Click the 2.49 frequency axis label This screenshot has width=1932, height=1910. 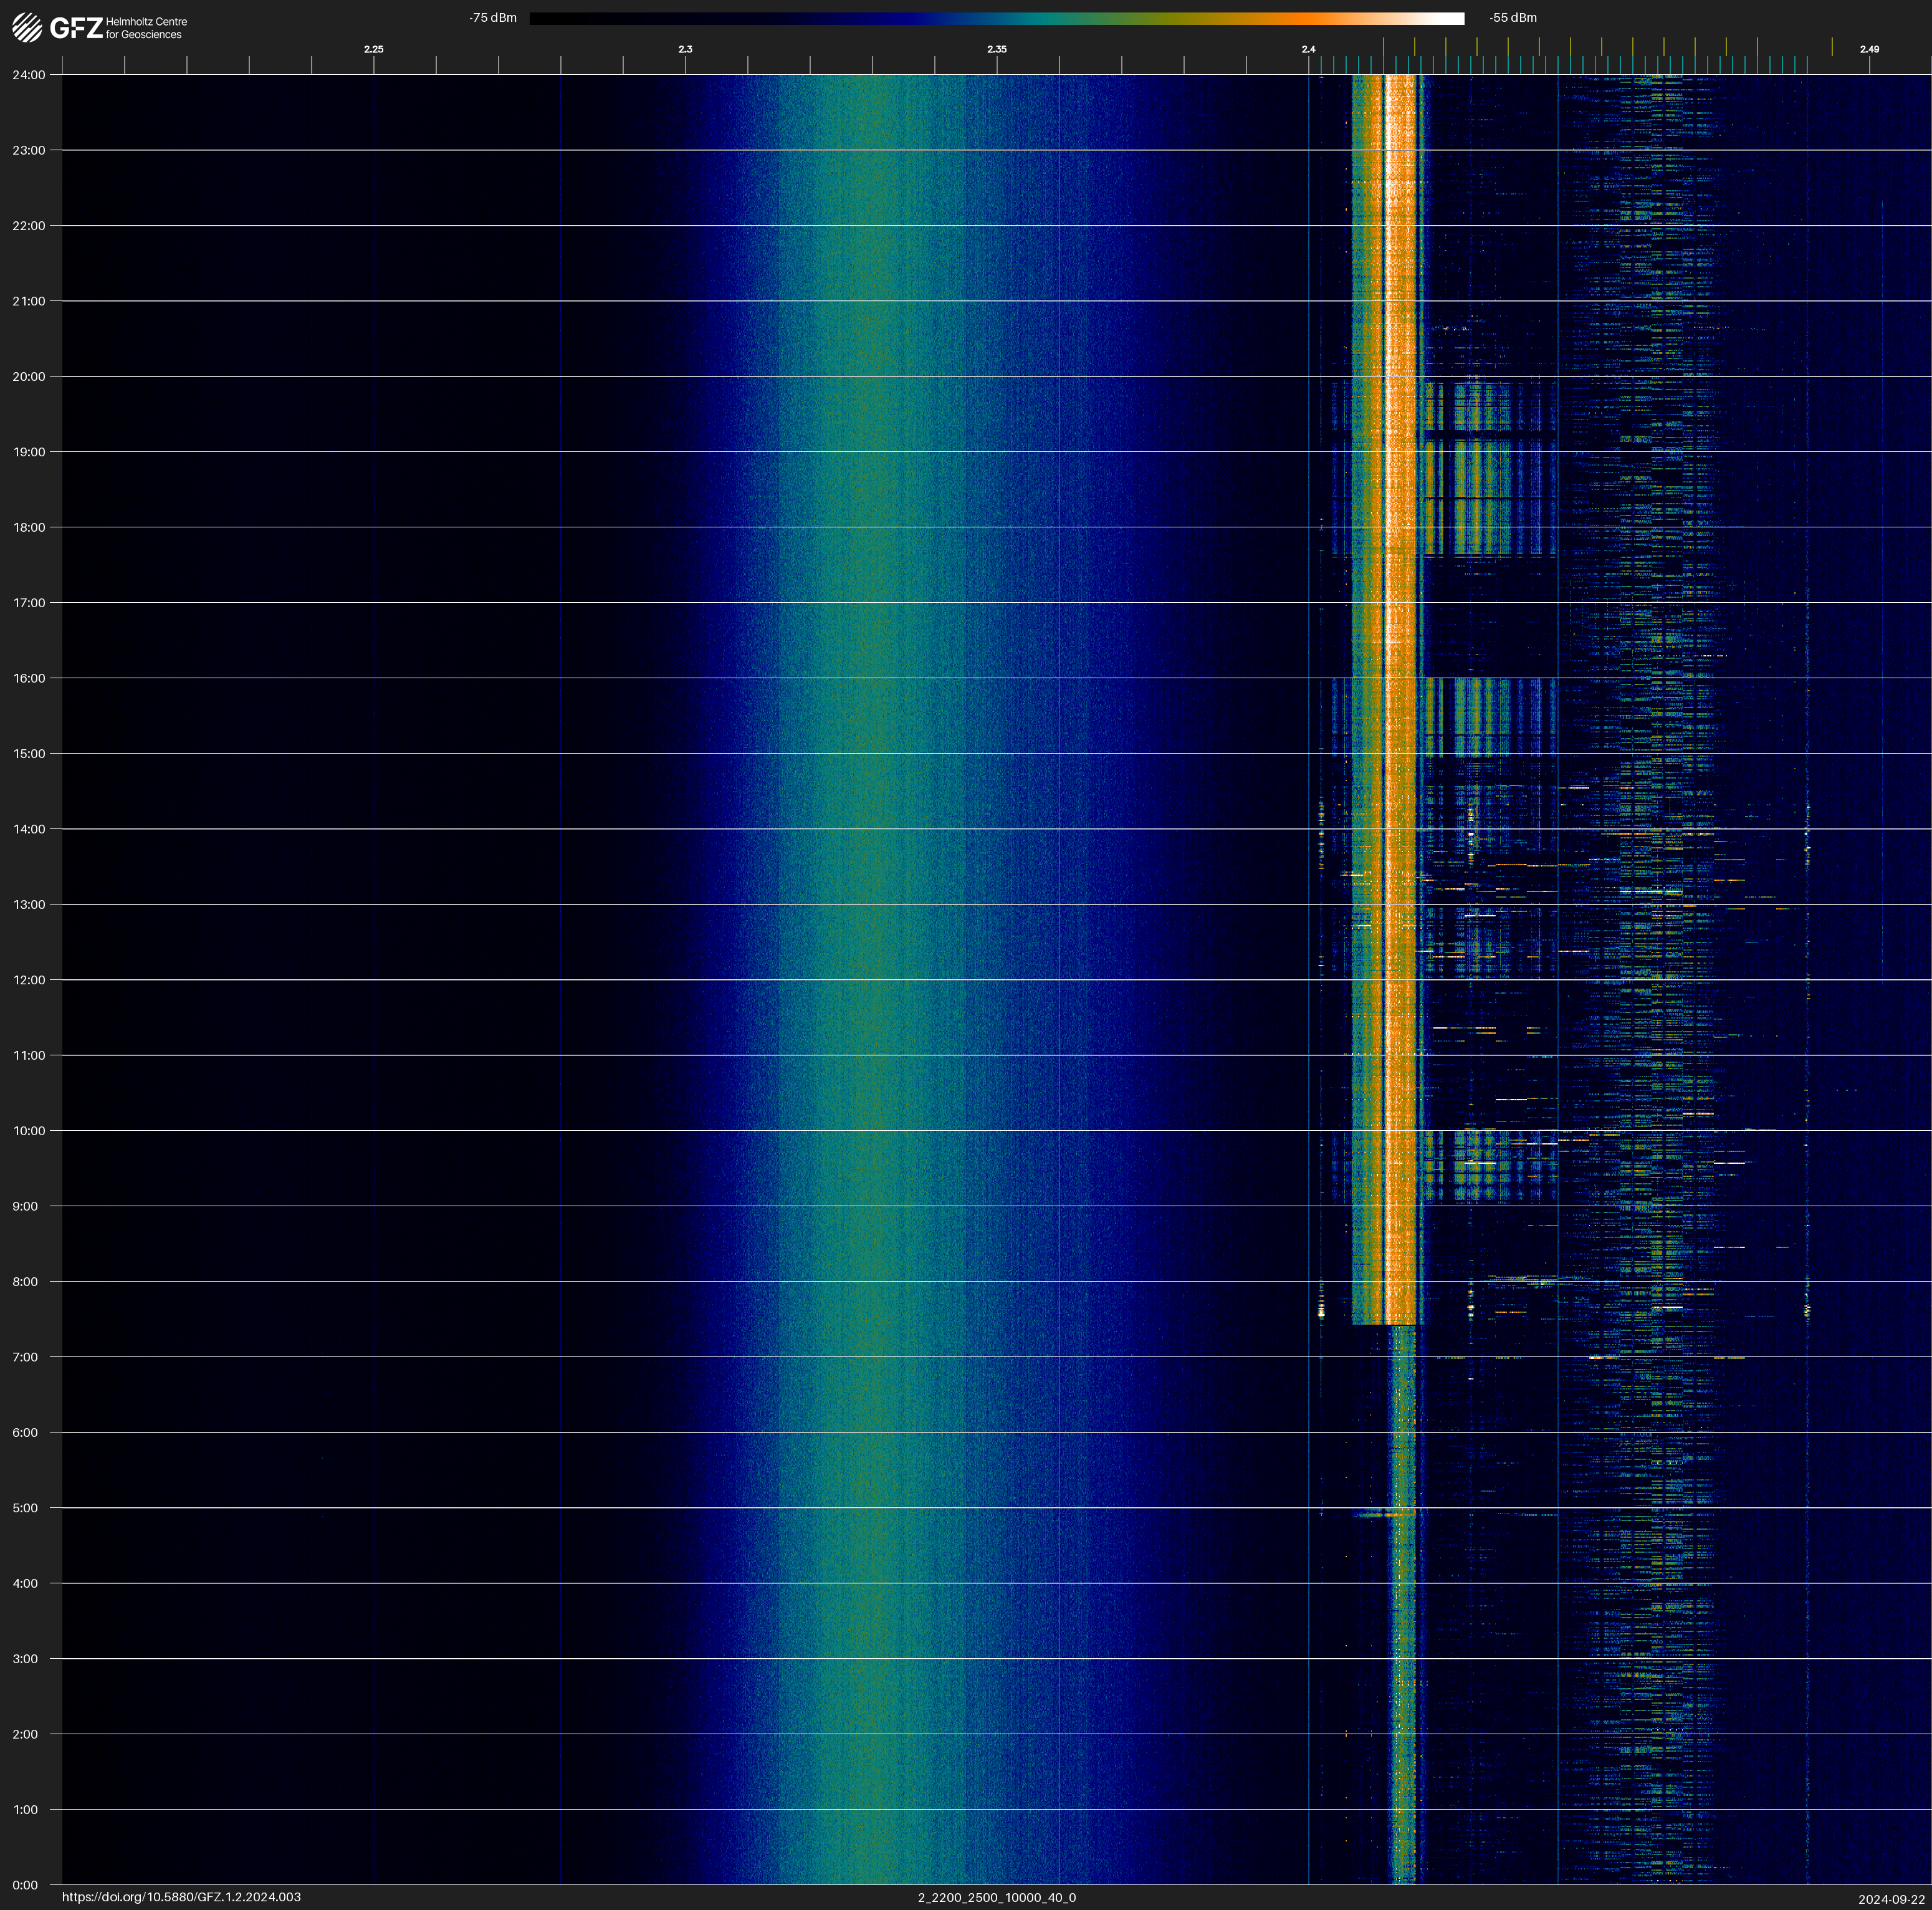point(1869,49)
